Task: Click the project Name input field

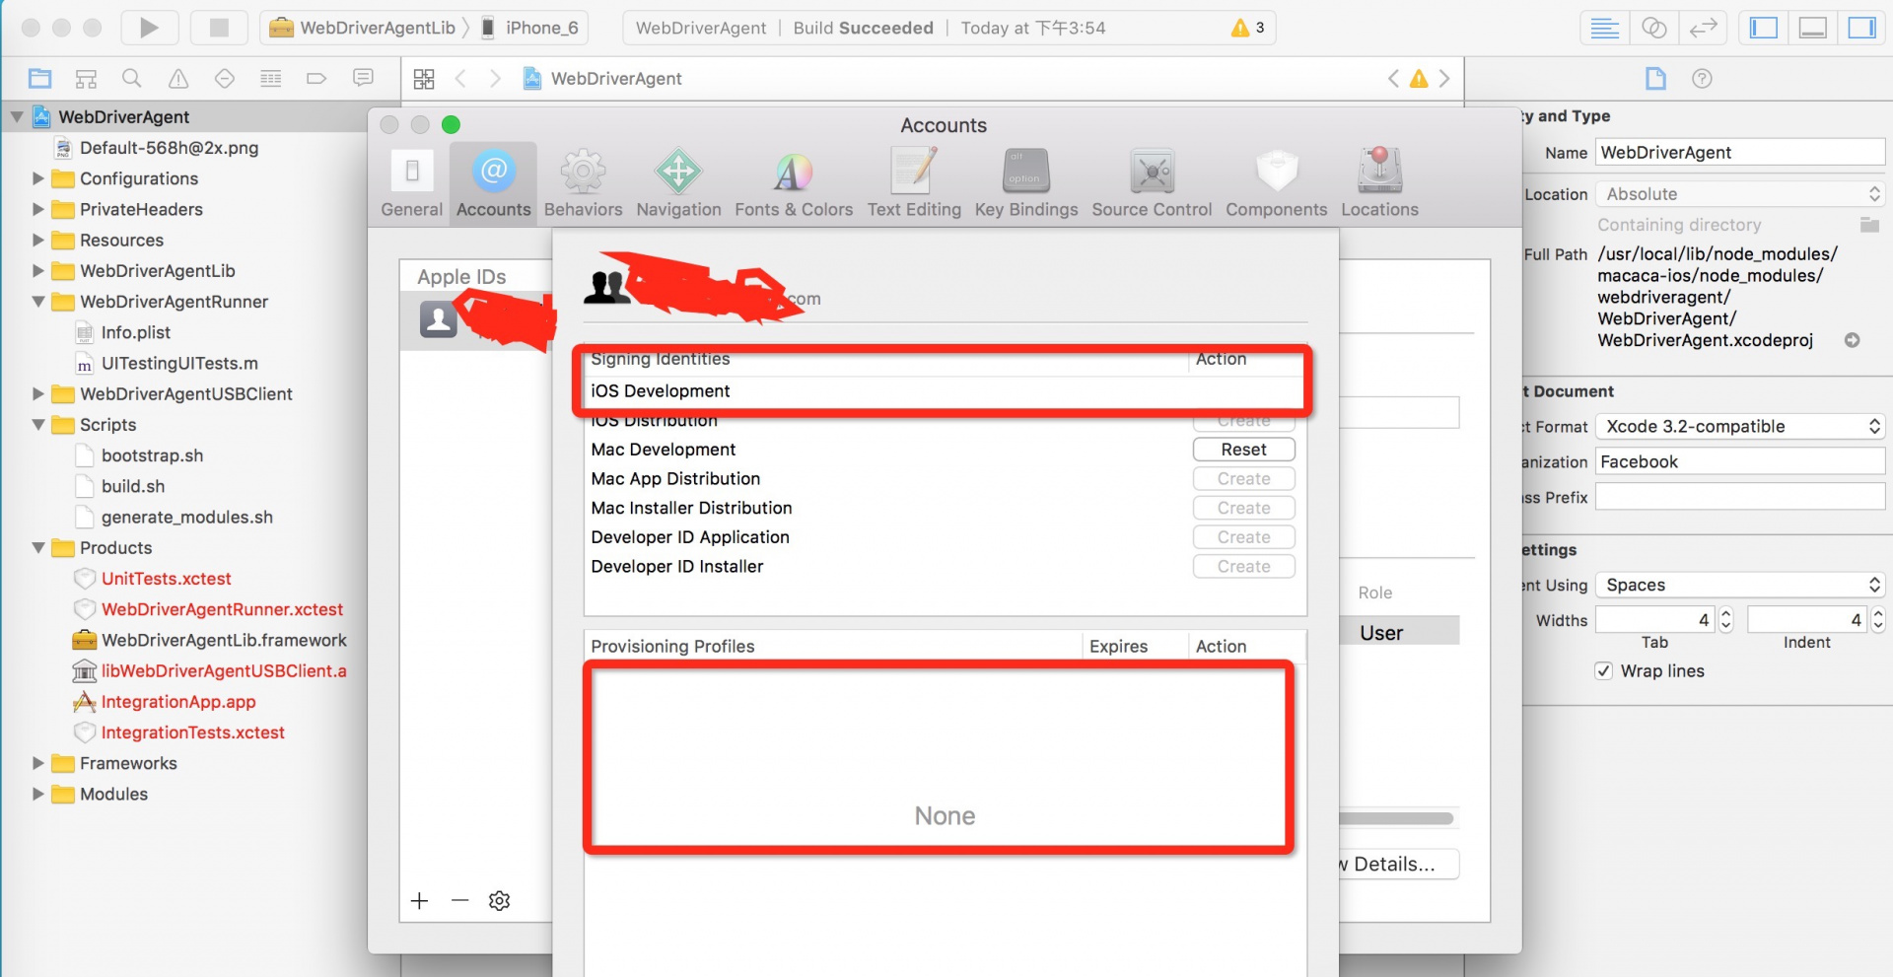Action: tap(1740, 153)
